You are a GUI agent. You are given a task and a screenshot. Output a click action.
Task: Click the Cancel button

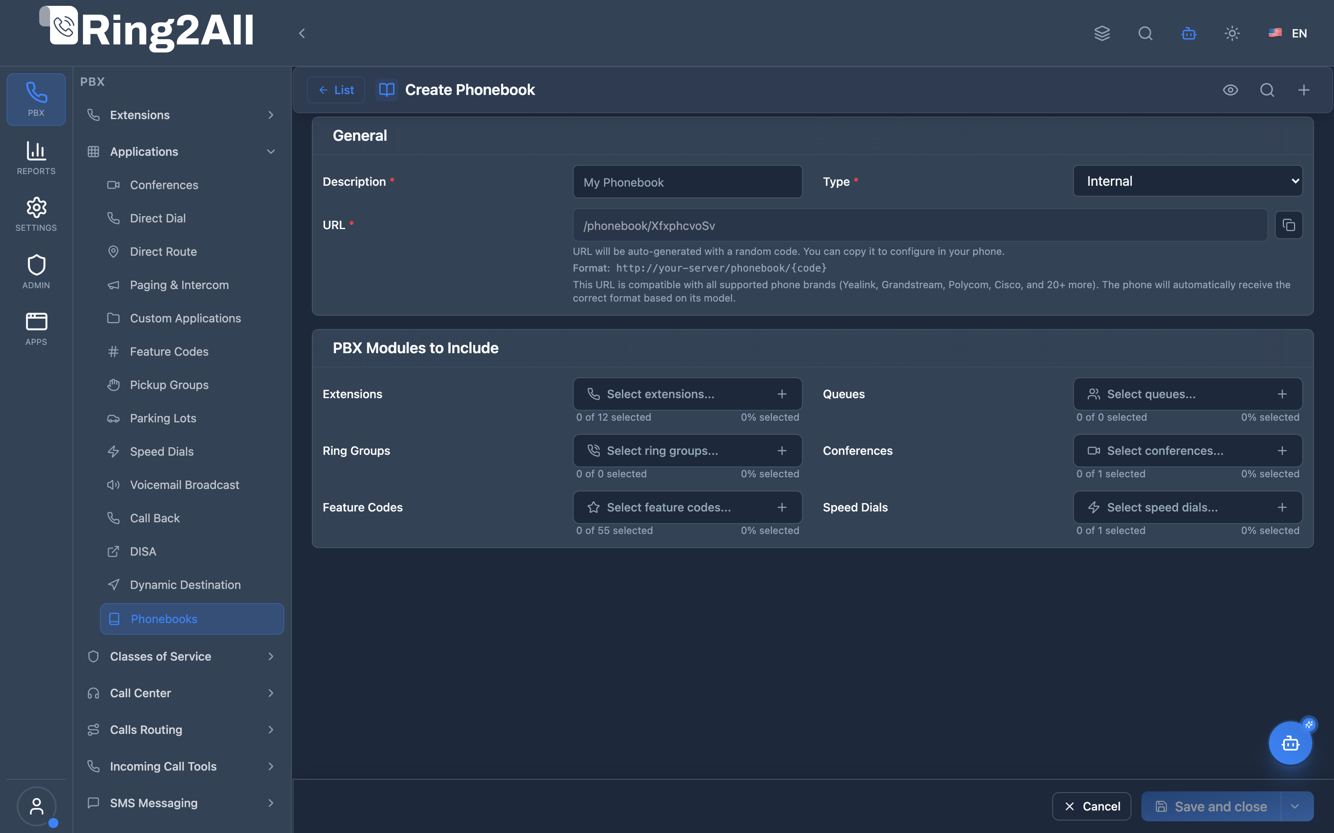point(1091,807)
